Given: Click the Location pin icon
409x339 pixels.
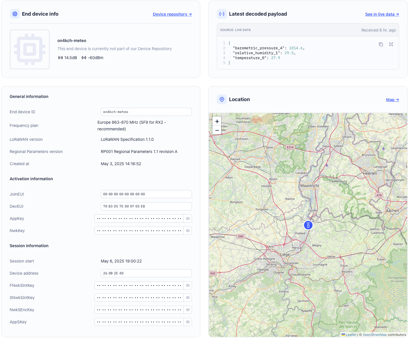Looking at the screenshot, I should (222, 99).
